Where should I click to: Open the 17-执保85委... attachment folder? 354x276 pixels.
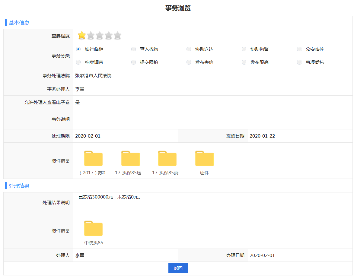[167, 159]
